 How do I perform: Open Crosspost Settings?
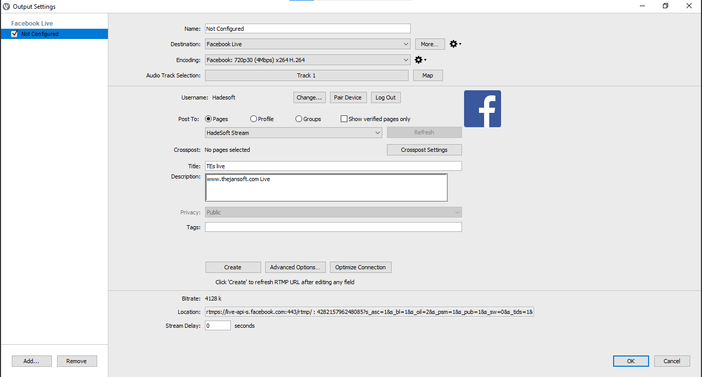(x=424, y=150)
